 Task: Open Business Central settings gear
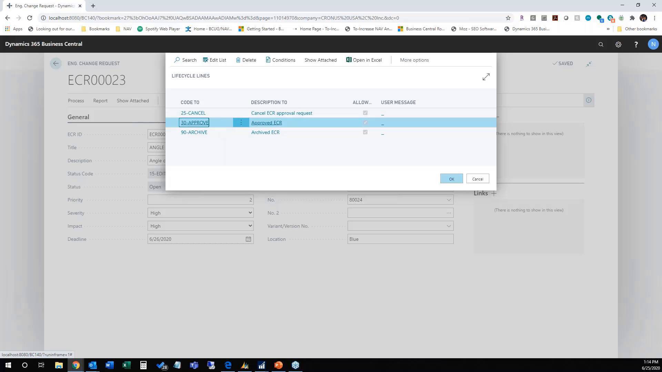pos(618,44)
